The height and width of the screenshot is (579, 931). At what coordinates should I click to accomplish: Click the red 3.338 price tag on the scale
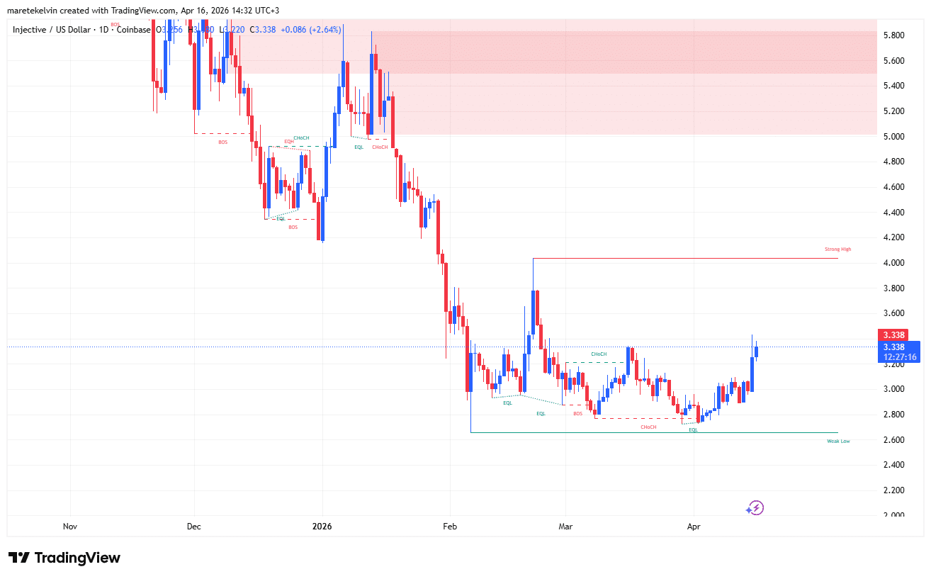(894, 333)
